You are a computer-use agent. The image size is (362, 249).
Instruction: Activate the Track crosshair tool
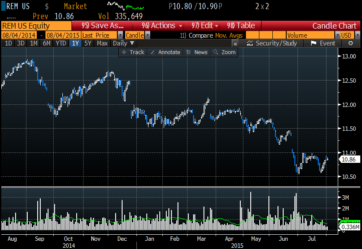(x=133, y=52)
